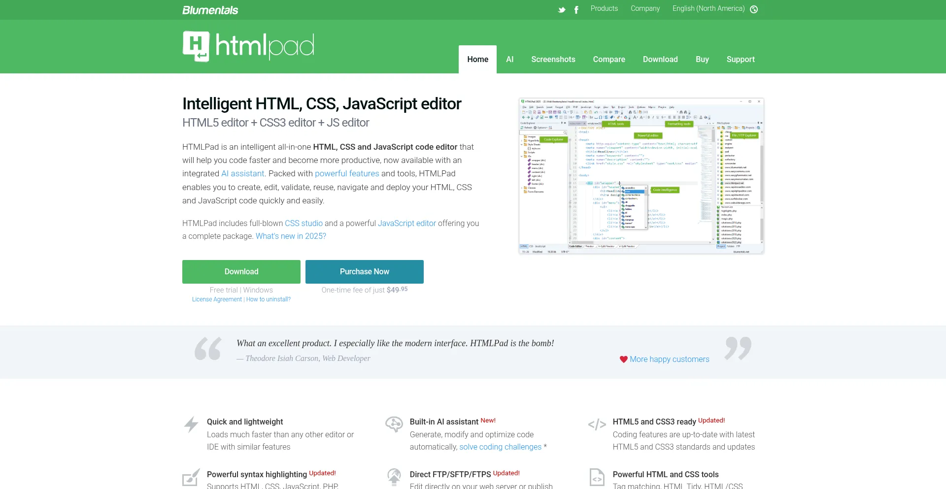Open the JavaScript editor link
946x489 pixels.
click(407, 223)
